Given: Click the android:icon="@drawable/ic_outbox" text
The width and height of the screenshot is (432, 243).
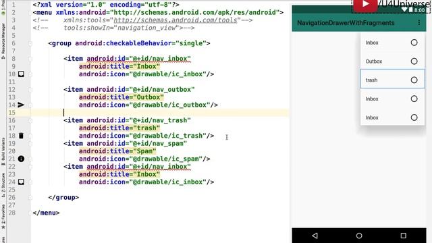Looking at the screenshot, I should point(144,105).
